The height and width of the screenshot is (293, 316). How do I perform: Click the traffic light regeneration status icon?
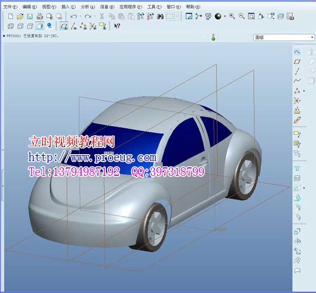213,37
